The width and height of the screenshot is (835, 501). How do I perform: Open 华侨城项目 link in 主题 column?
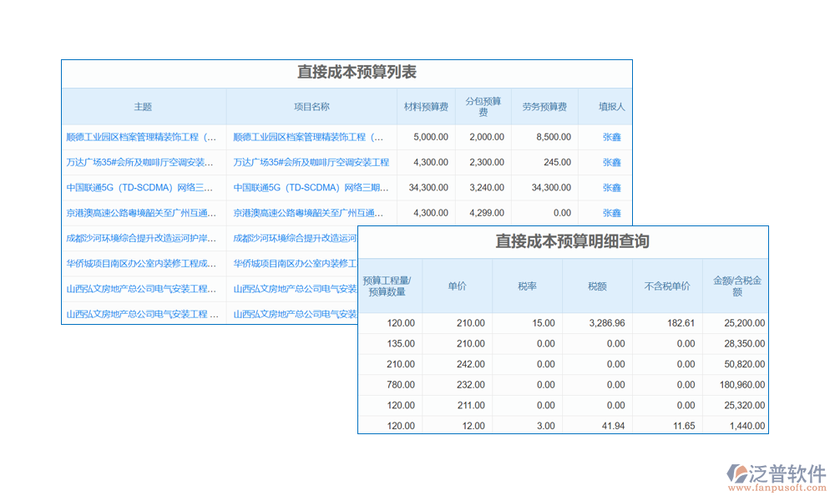pyautogui.click(x=141, y=264)
